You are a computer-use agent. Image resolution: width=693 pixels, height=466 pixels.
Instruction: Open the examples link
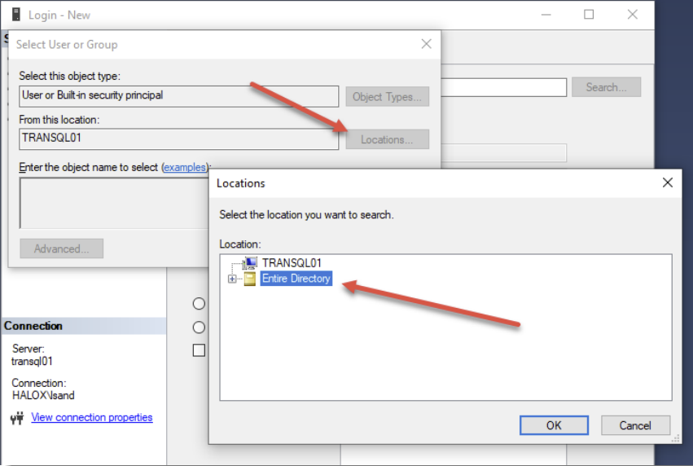point(185,168)
